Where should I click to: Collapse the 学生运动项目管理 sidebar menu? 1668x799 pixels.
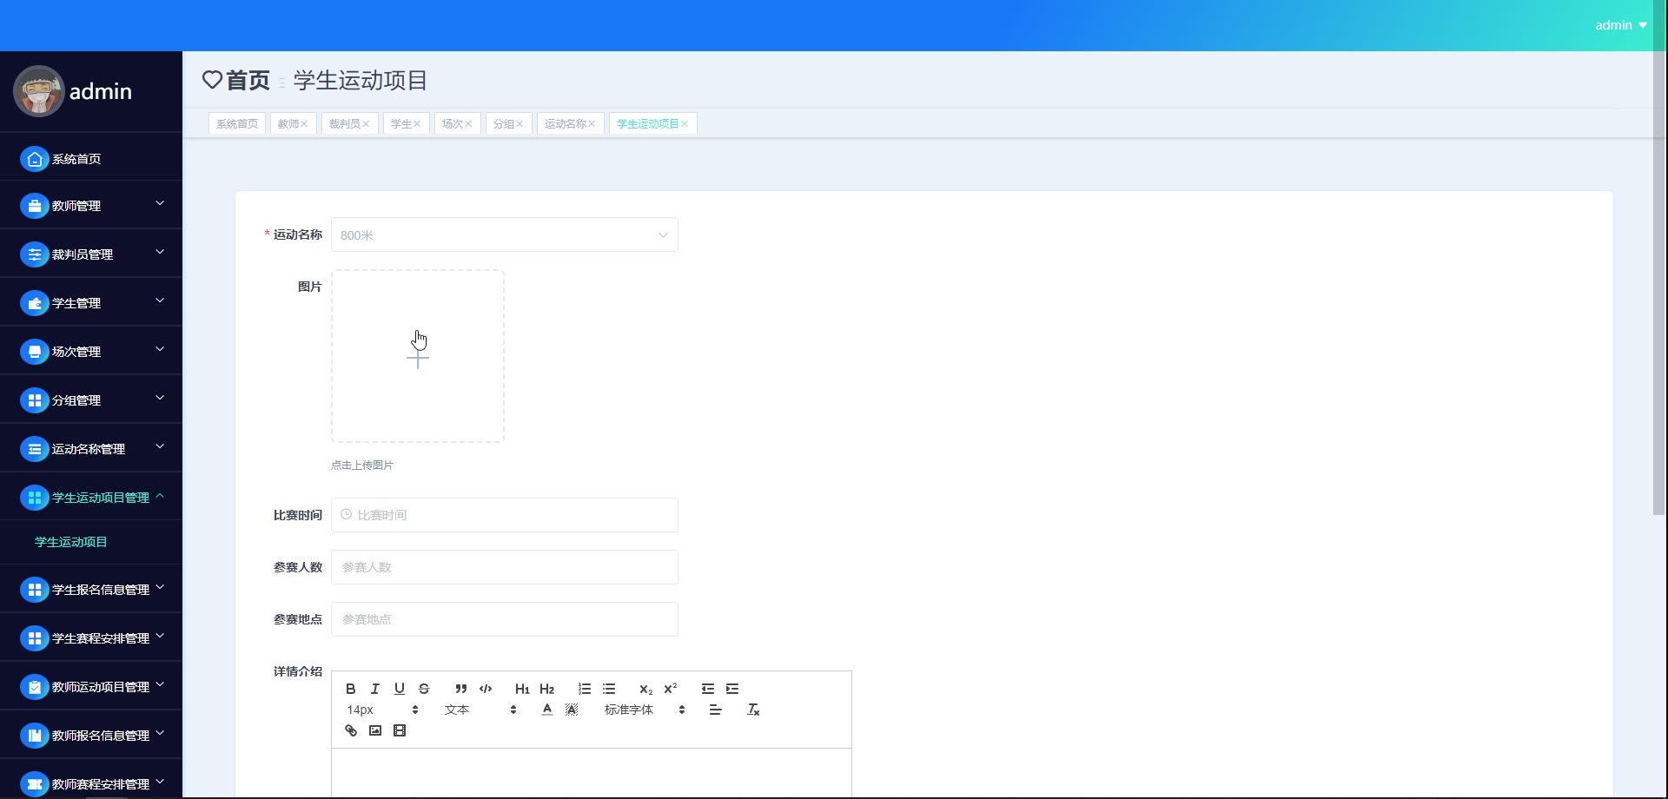click(x=91, y=497)
